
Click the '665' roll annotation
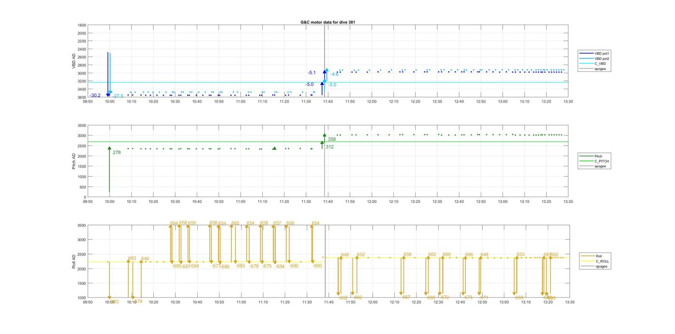[x=235, y=223]
